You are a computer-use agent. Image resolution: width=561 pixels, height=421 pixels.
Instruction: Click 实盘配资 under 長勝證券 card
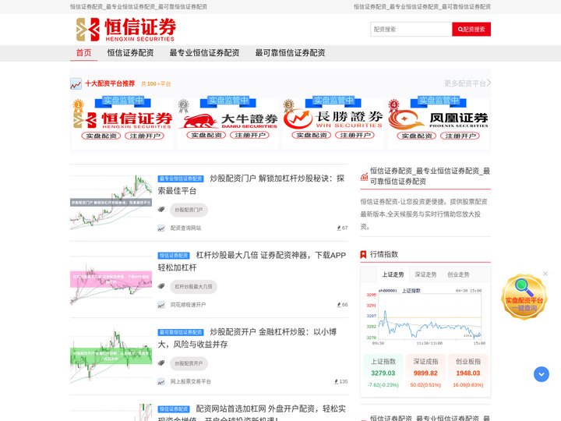312,135
